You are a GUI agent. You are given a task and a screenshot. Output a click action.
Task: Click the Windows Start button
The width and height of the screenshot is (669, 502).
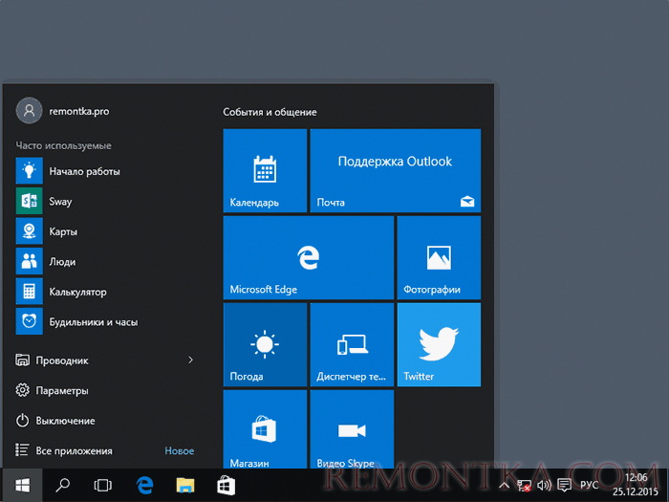20,485
